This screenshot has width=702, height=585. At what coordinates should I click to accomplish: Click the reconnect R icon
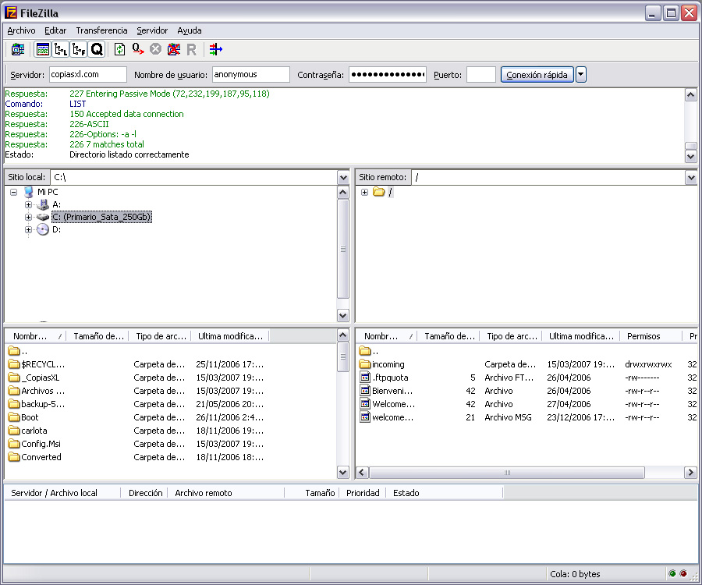[x=192, y=50]
